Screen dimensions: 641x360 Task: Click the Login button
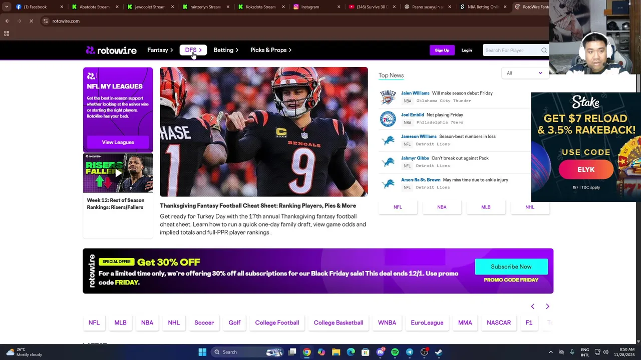click(466, 50)
